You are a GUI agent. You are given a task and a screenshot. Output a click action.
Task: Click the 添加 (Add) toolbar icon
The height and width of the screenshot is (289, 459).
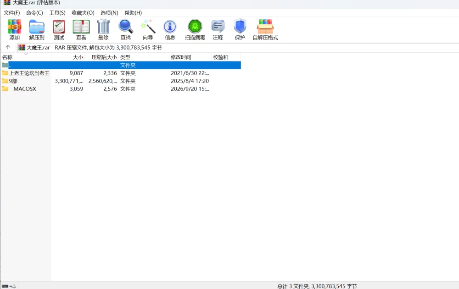(14, 27)
